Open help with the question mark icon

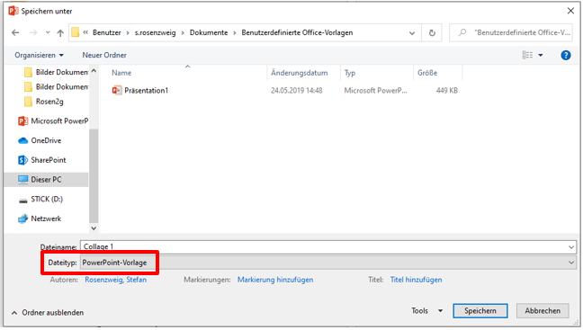(x=566, y=56)
